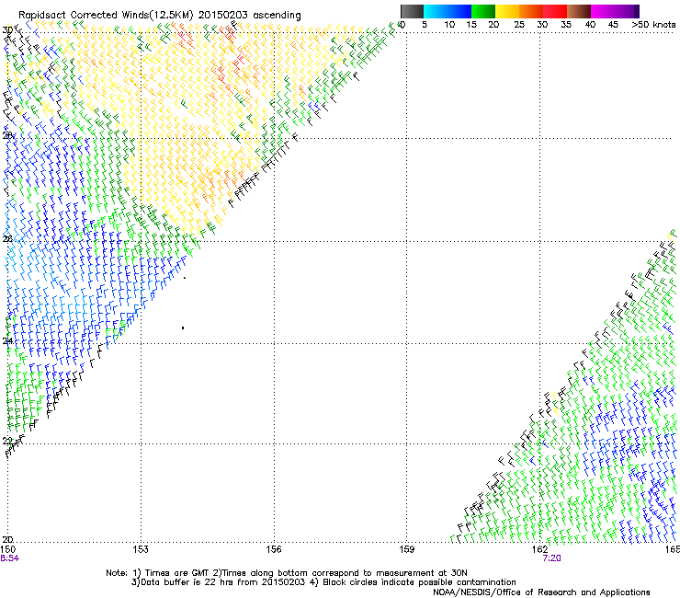
Task: Click the brown 35-40 knots color swatch
Action: tap(579, 11)
